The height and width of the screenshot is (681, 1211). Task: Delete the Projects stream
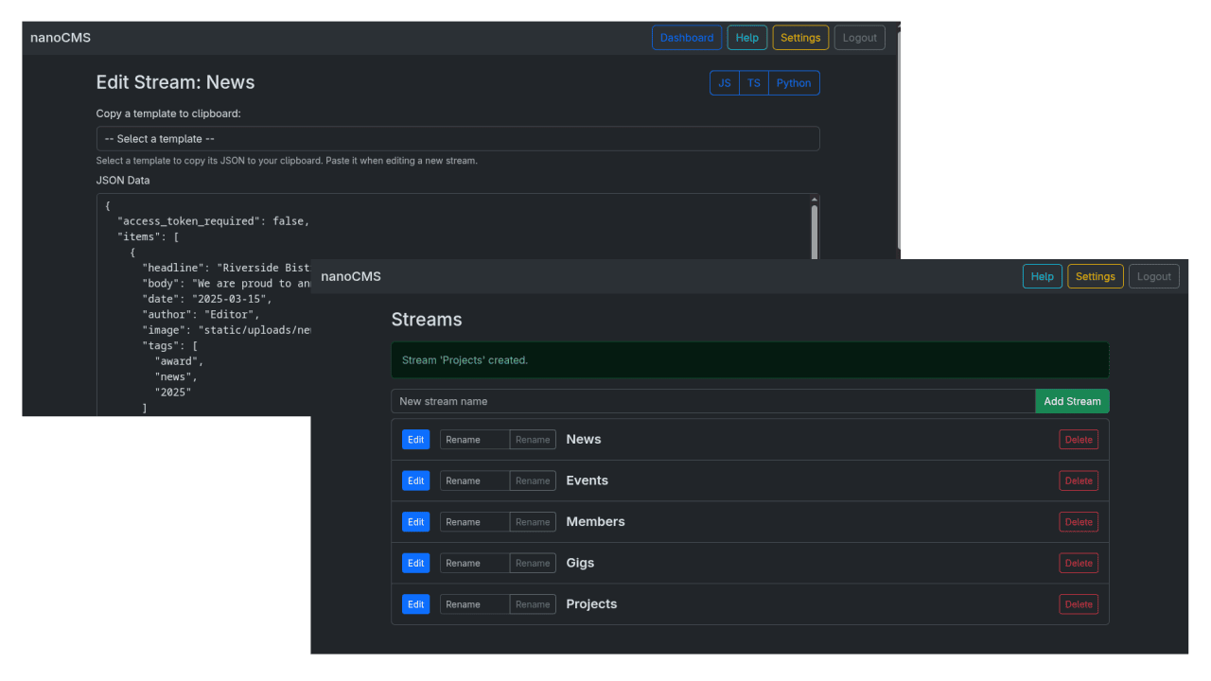pos(1079,604)
